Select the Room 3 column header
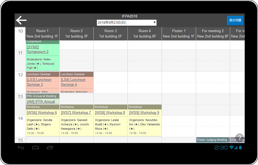Viewport: 258px width, 165px height. [110, 34]
